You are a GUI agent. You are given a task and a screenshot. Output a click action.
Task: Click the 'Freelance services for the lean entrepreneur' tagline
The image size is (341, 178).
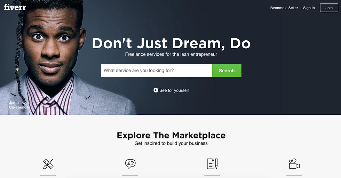click(x=171, y=54)
